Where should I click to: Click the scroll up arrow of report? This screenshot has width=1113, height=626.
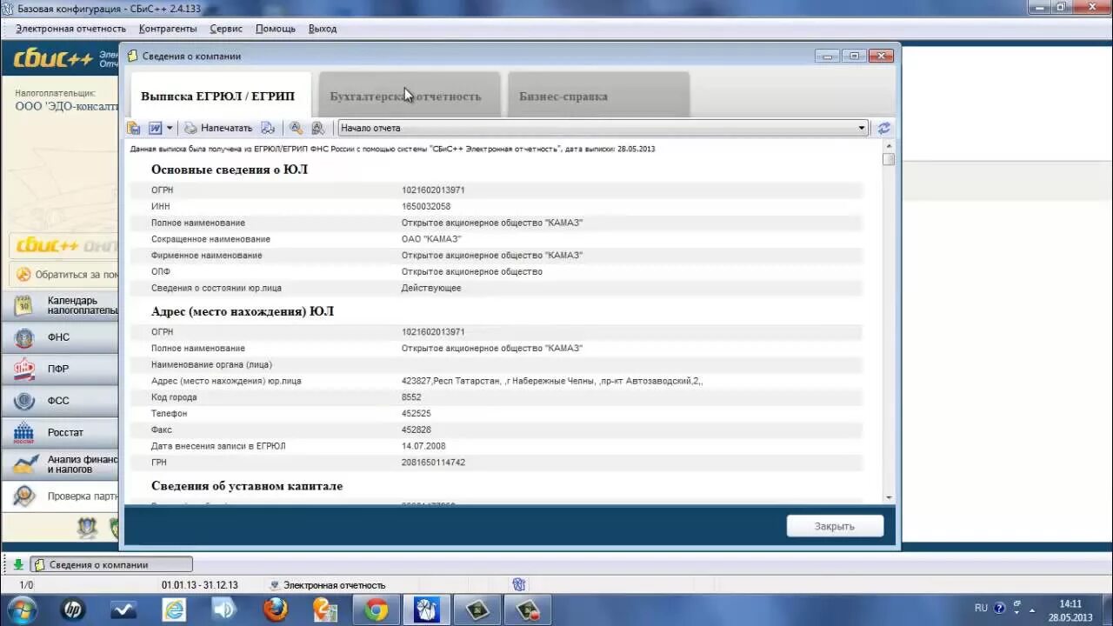889,146
